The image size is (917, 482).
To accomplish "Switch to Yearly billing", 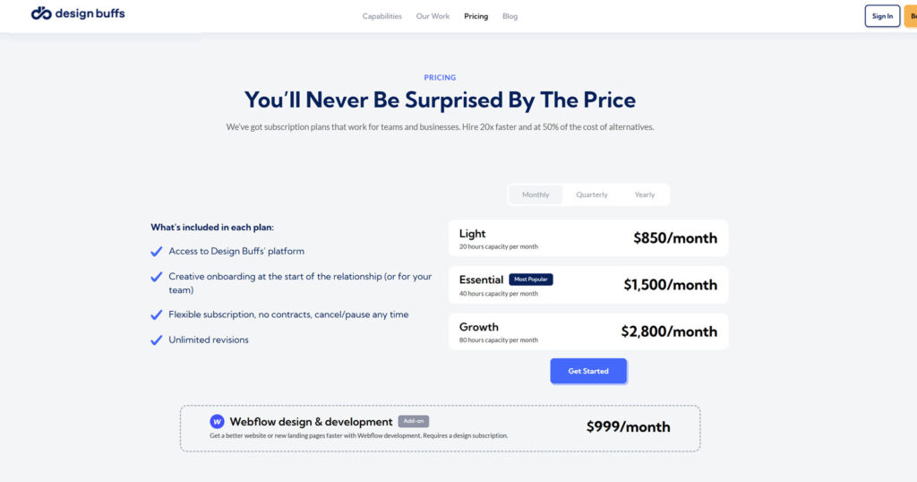I will pyautogui.click(x=645, y=194).
